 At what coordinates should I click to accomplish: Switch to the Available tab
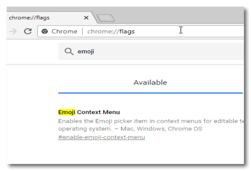pos(151,82)
